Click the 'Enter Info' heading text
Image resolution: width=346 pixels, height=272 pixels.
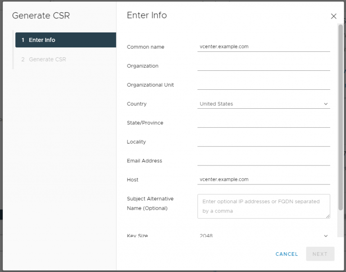click(x=147, y=15)
